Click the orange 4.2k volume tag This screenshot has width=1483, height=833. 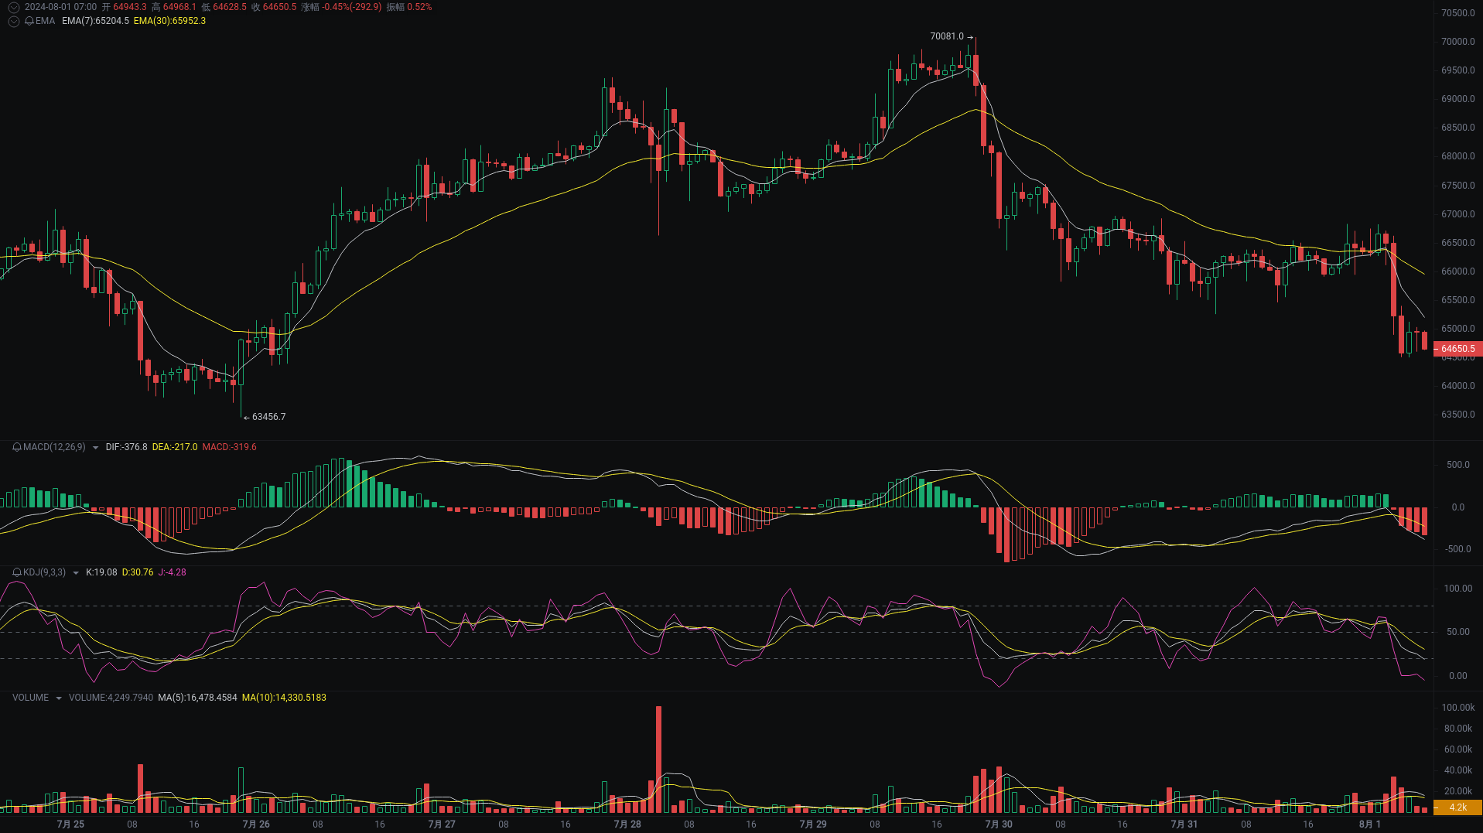1457,807
